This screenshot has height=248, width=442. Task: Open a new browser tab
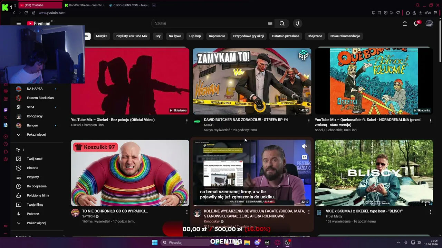154,5
